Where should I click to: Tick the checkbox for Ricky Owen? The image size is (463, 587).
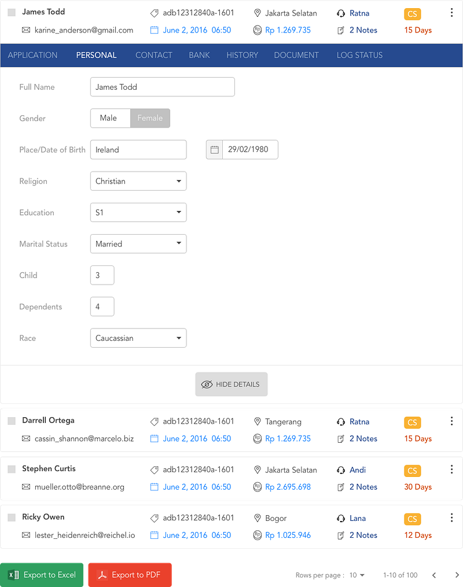click(12, 517)
